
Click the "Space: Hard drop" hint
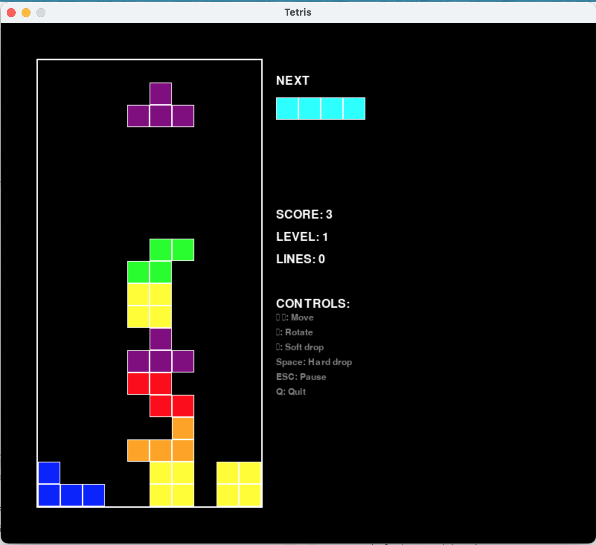[314, 362]
